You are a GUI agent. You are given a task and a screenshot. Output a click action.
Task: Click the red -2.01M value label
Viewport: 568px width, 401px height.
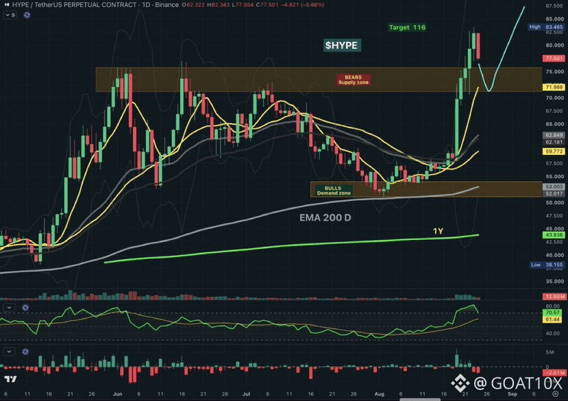click(x=554, y=373)
